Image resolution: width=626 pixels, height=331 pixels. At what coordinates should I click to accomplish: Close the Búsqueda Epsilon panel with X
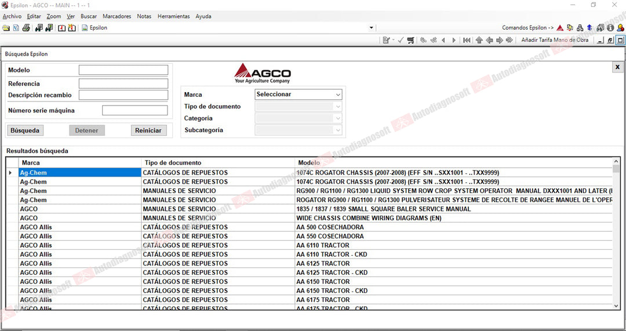tap(617, 67)
